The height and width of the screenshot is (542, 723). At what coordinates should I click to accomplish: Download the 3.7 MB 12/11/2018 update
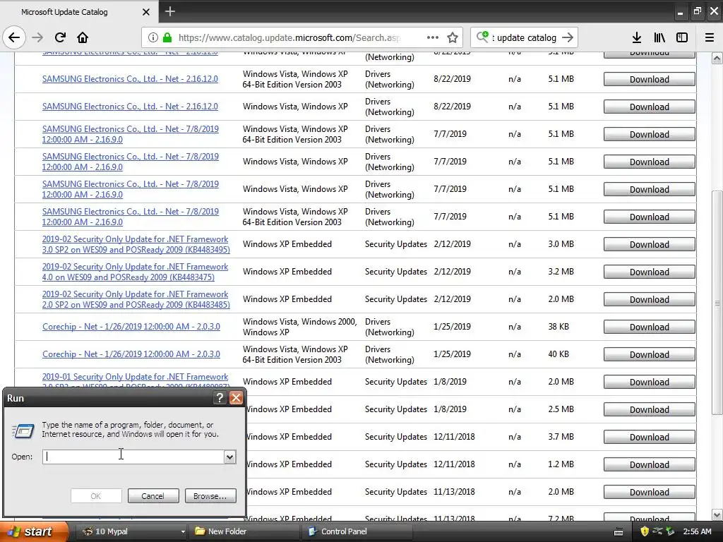click(x=650, y=437)
